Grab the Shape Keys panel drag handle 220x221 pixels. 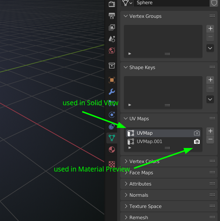(x=212, y=67)
